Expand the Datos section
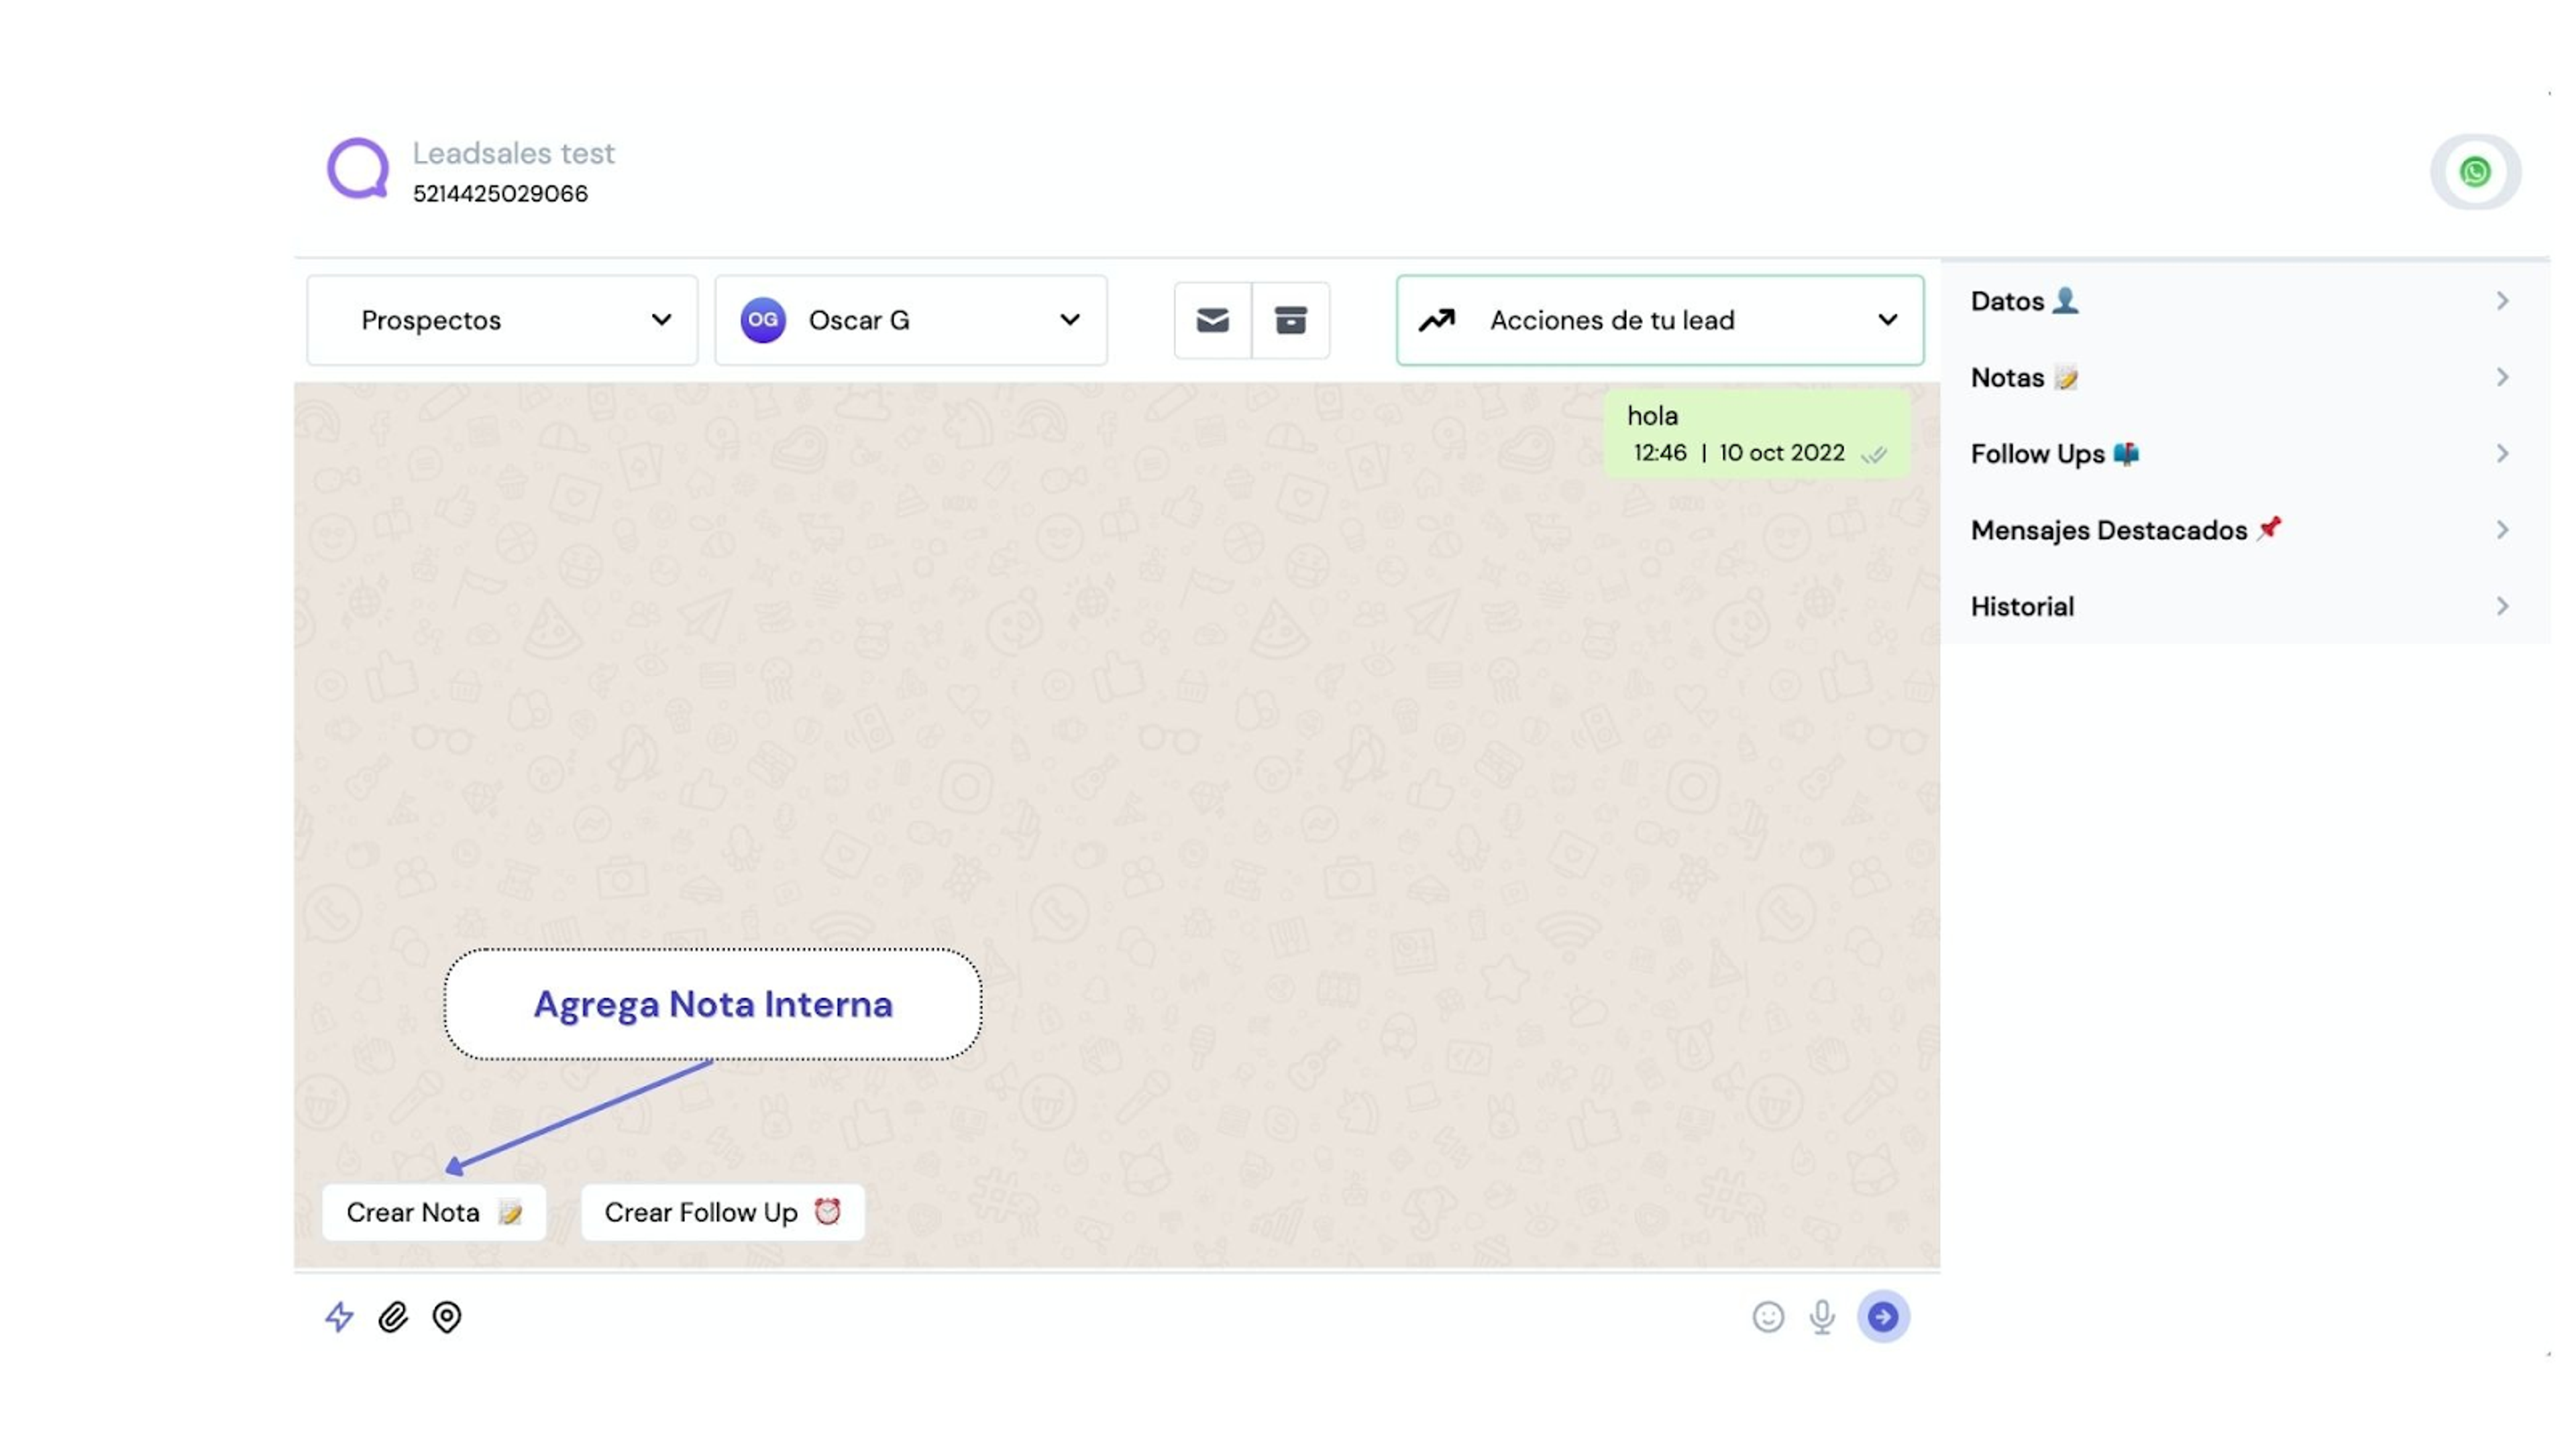The image size is (2576, 1448). 2245,301
